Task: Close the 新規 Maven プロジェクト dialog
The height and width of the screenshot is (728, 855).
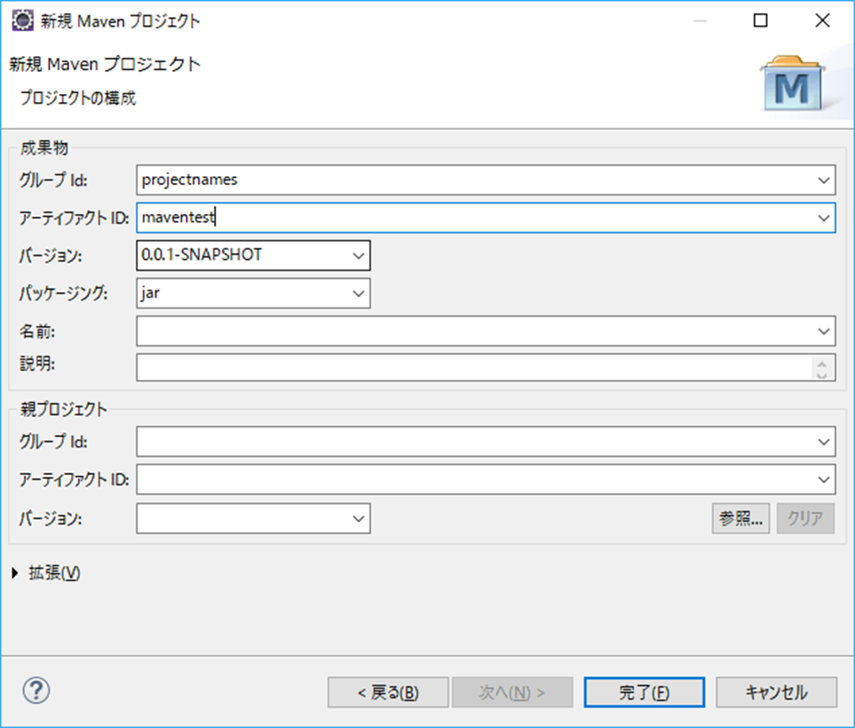Action: [822, 21]
